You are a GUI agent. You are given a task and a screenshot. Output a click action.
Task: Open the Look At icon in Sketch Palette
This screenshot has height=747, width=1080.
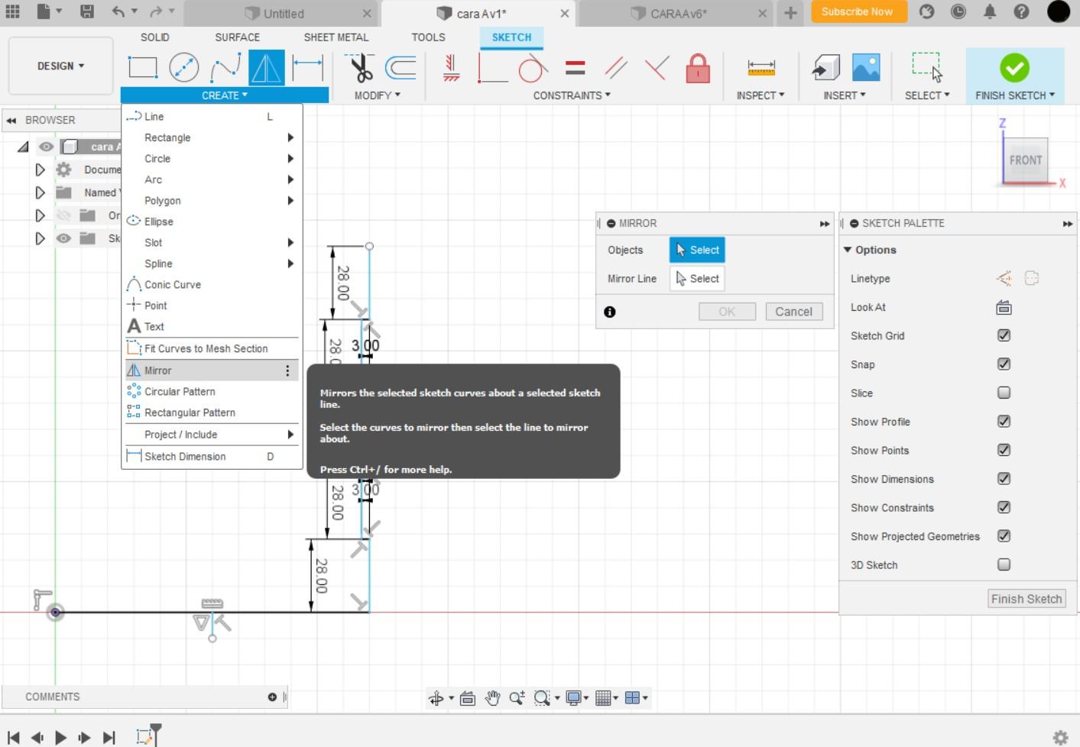click(x=1004, y=307)
